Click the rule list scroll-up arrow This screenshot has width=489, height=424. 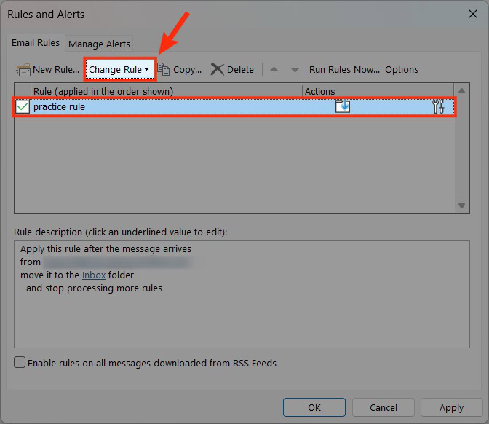(x=462, y=91)
